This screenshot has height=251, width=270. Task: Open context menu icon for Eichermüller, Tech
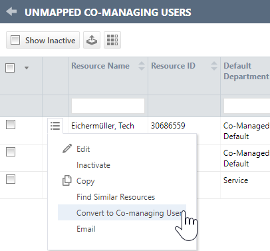tap(55, 126)
